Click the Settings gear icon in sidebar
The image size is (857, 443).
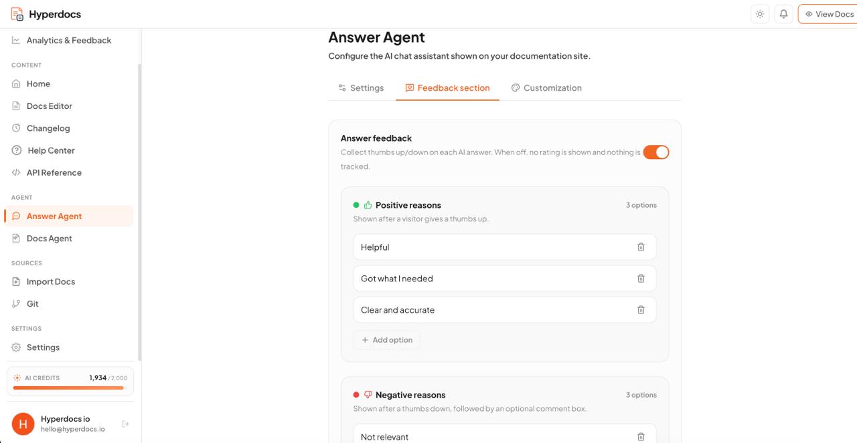click(16, 347)
